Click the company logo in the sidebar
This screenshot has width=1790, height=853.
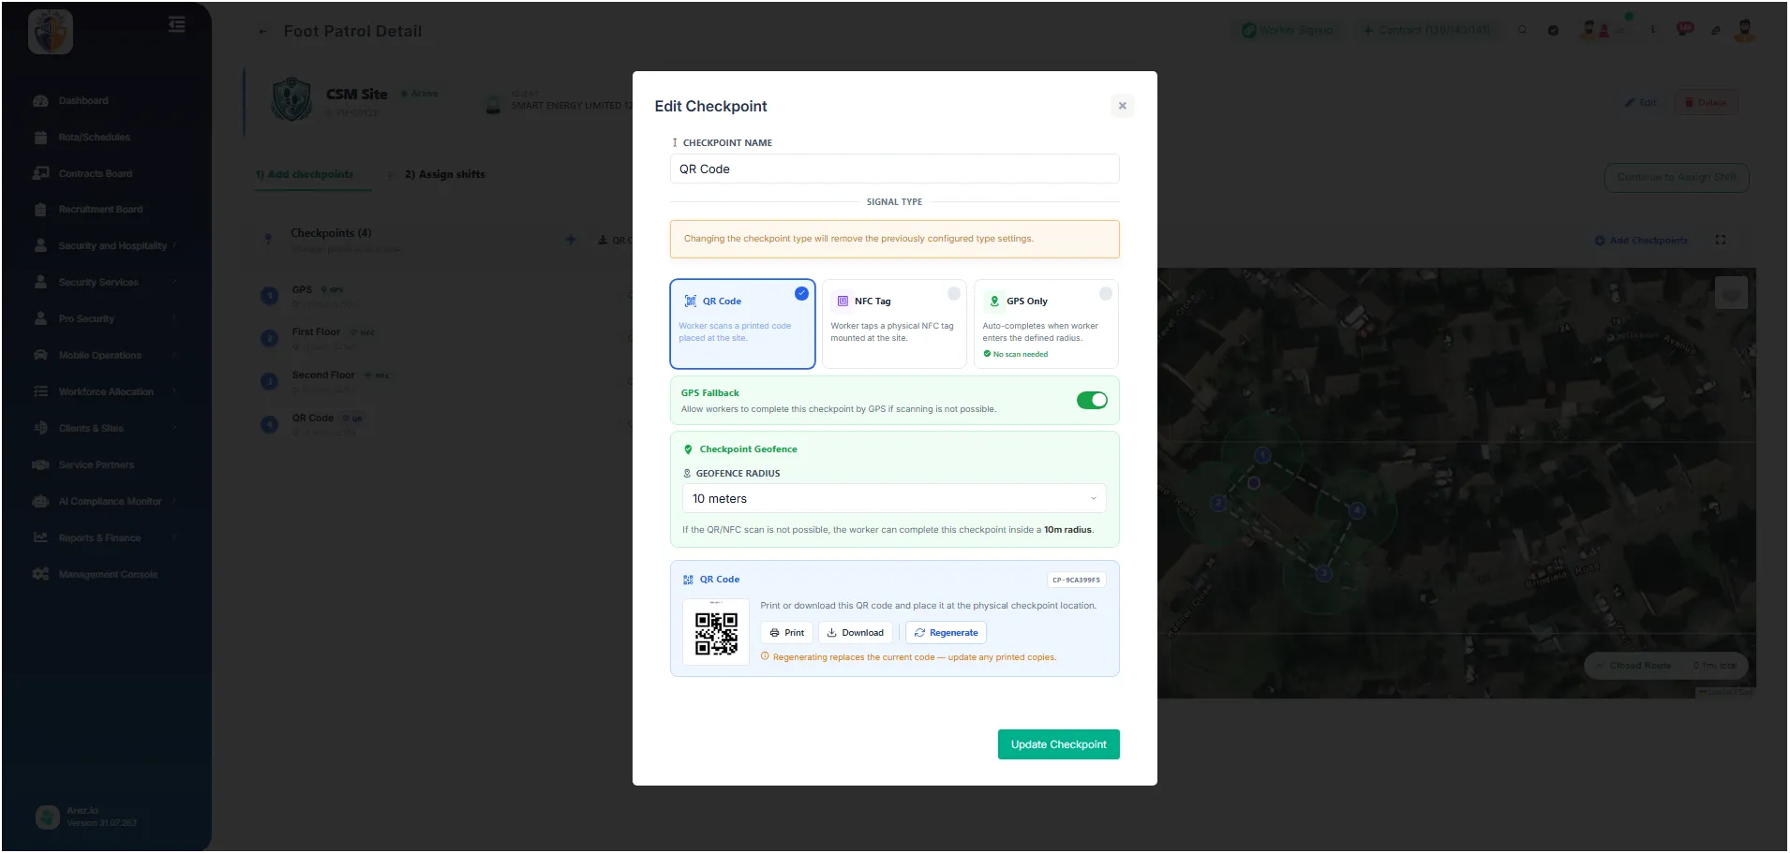(51, 32)
